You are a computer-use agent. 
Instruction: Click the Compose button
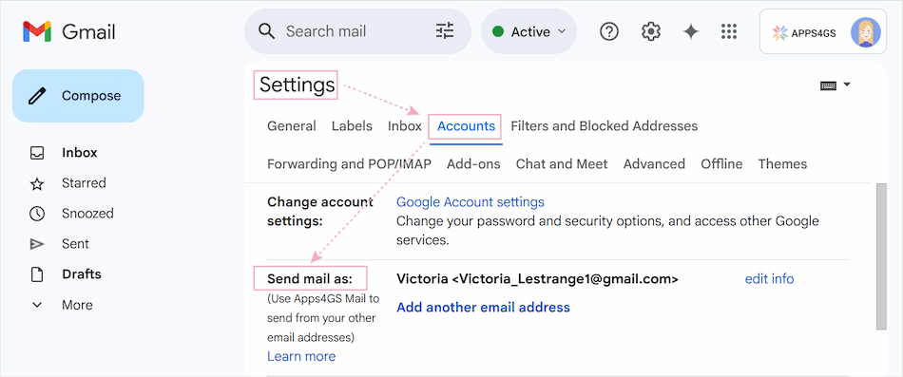point(78,96)
